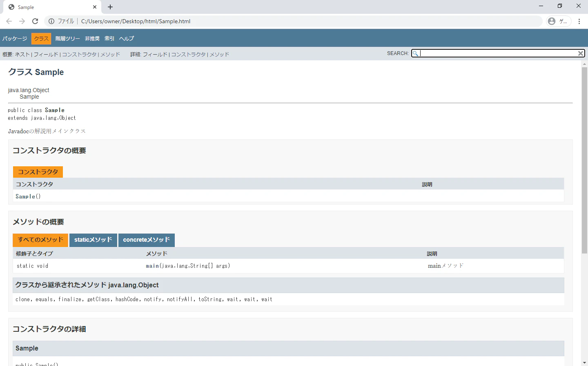Open a new browser tab with plus
Viewport: 588px width, 366px height.
(110, 7)
